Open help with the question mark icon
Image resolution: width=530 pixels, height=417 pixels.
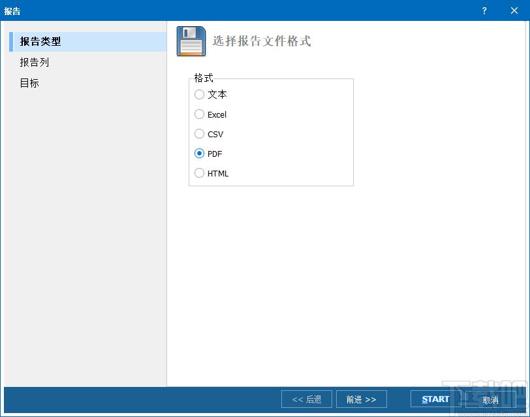tap(484, 11)
